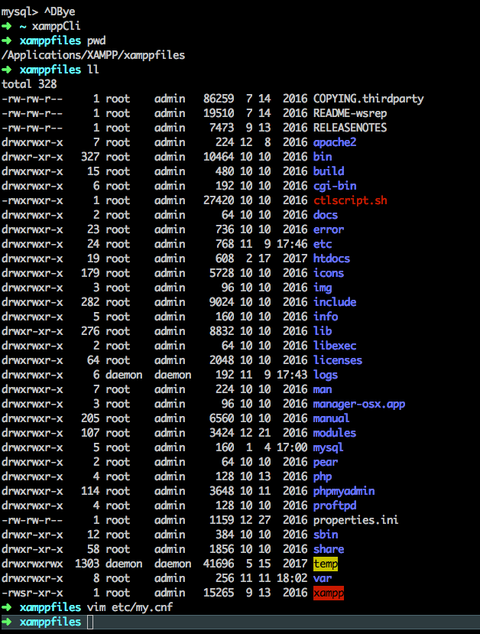Click the cursor block at the active prompt
Image resolution: width=480 pixels, height=634 pixels.
coord(90,622)
